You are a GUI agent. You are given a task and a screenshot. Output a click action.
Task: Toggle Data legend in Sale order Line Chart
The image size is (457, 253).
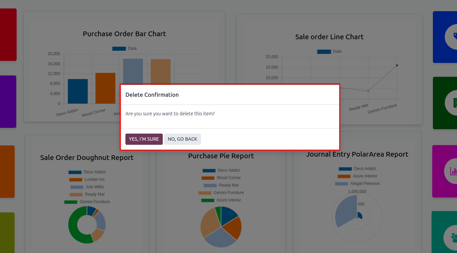pyautogui.click(x=329, y=51)
